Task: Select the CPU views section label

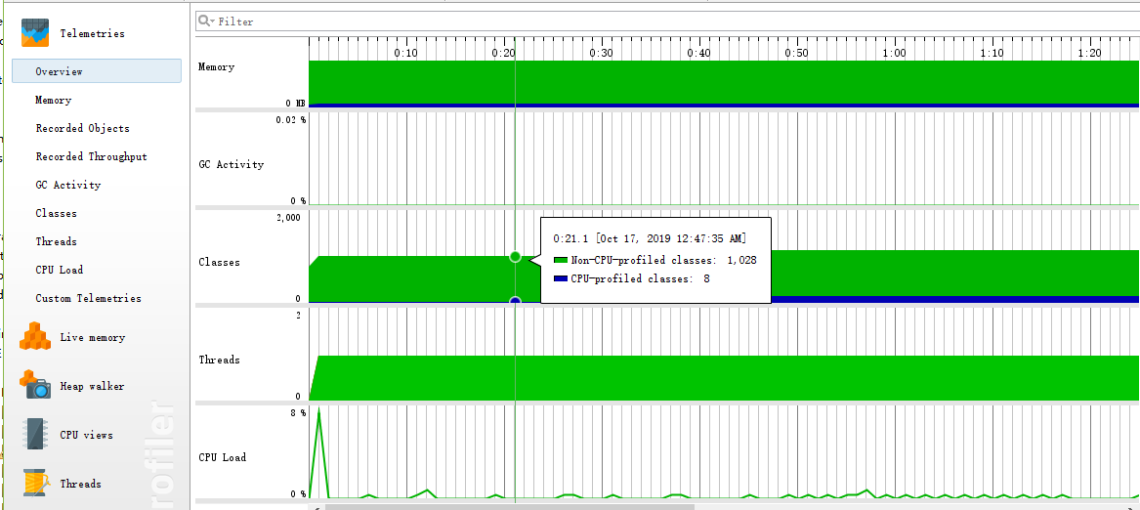Action: coord(87,435)
